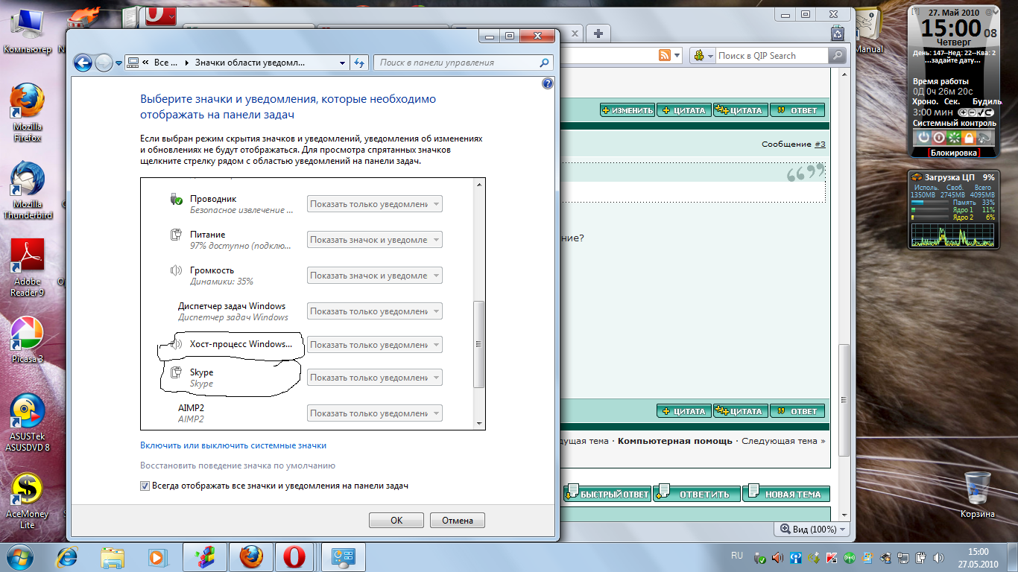Click the taskbar clock showing 15:00

978,557
